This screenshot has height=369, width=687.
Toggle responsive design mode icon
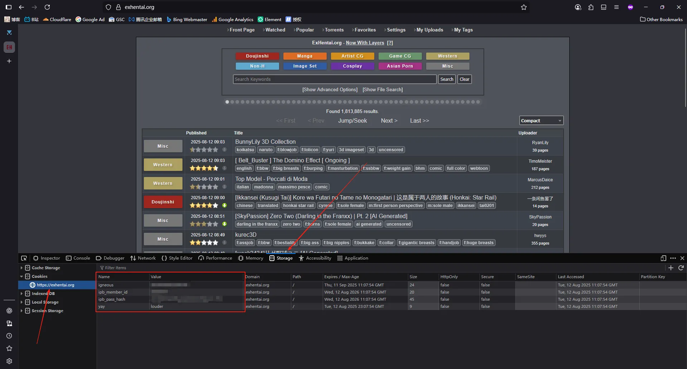click(663, 258)
